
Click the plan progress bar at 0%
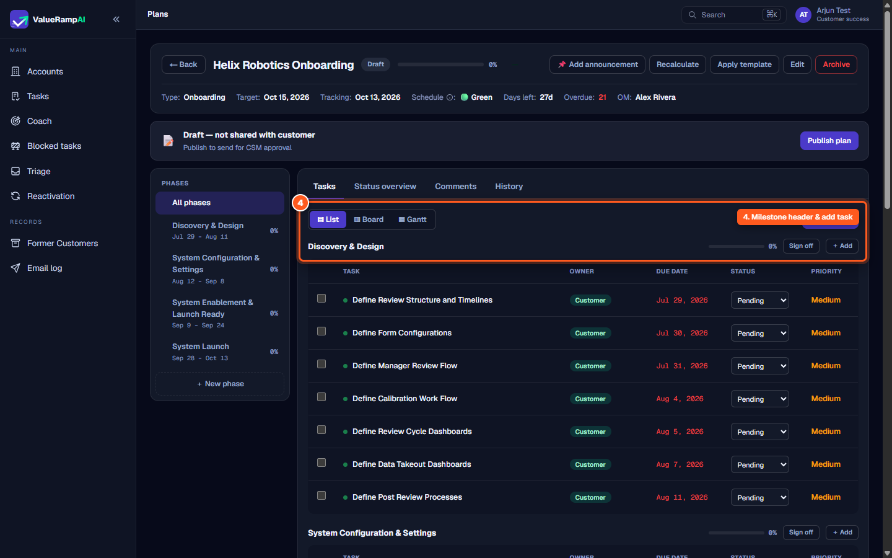coord(440,64)
